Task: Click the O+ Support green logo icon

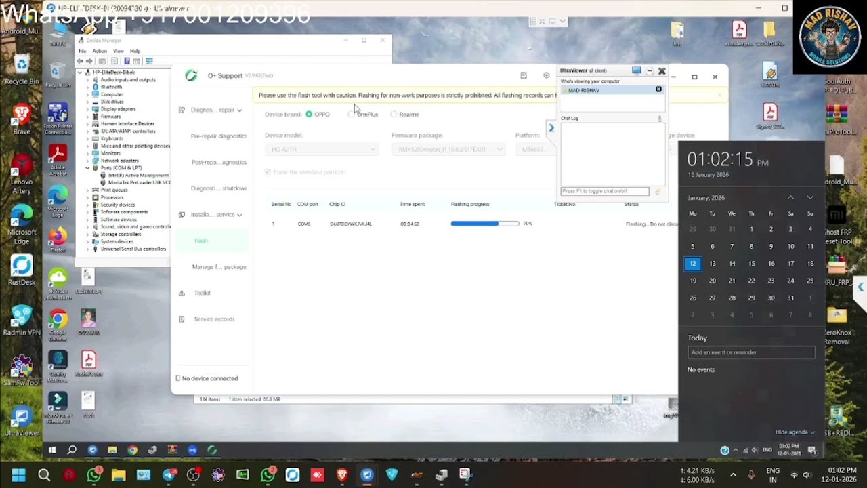Action: [191, 75]
